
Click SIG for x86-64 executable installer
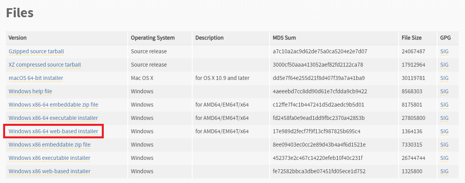coord(444,118)
